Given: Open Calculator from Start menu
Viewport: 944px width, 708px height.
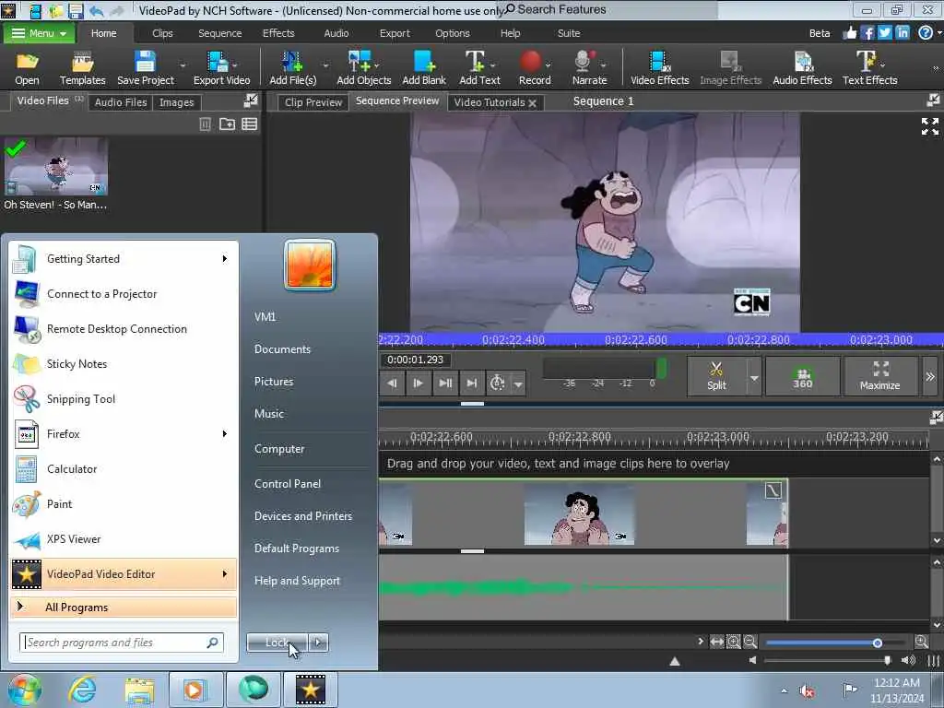Looking at the screenshot, I should (124, 468).
